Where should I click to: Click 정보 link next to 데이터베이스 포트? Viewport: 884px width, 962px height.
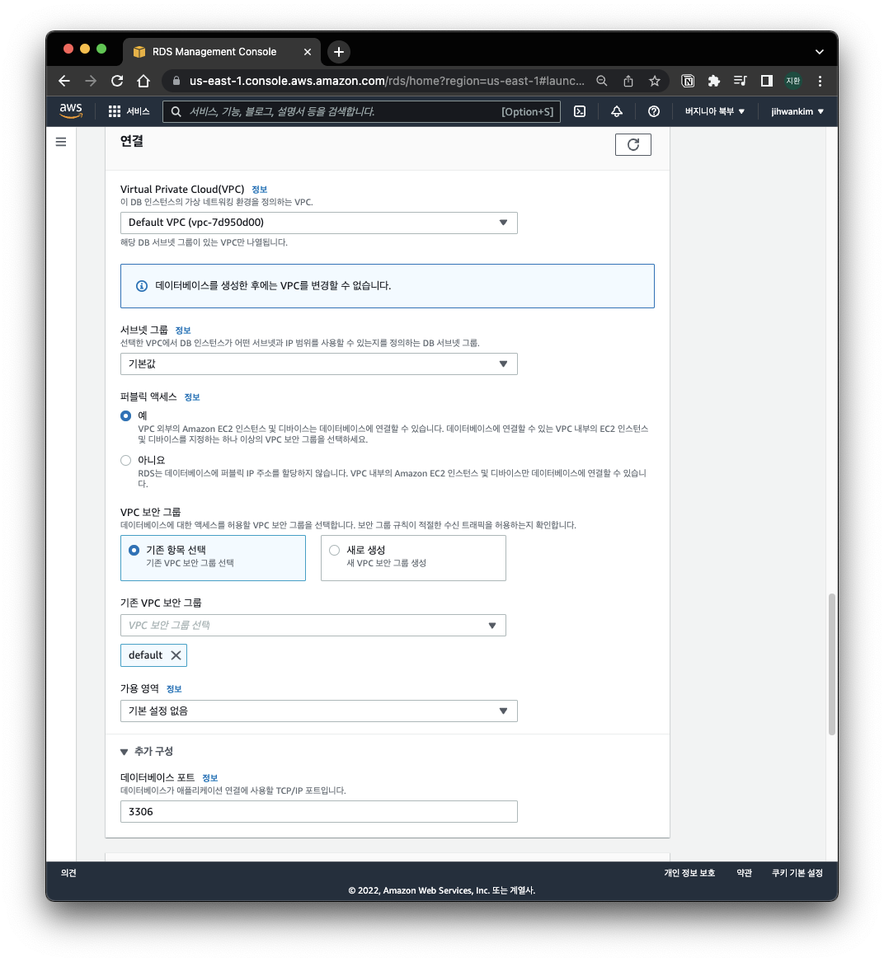(210, 778)
